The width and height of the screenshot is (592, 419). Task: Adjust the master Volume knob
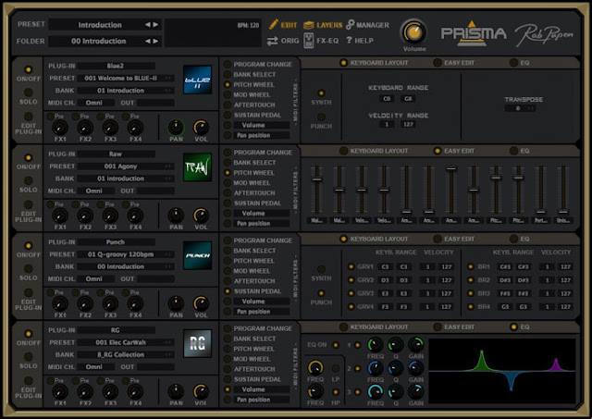[x=414, y=32]
